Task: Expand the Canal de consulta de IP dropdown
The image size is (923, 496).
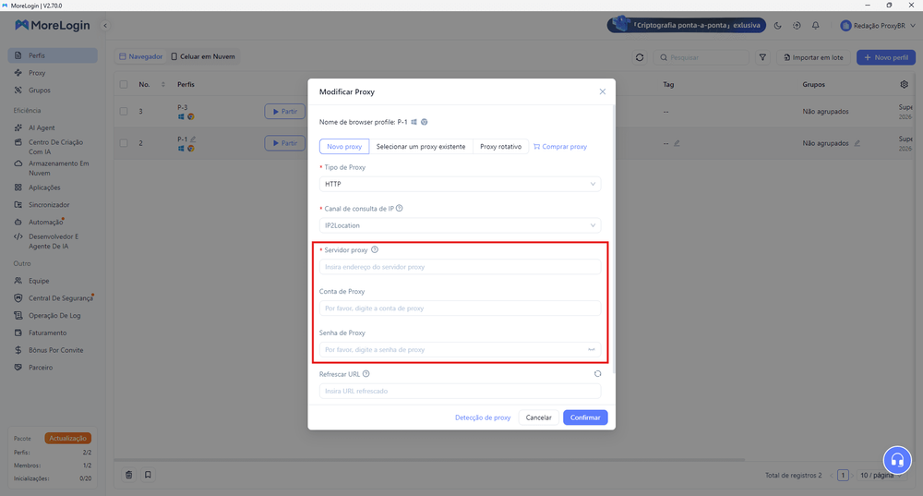Action: [x=460, y=225]
